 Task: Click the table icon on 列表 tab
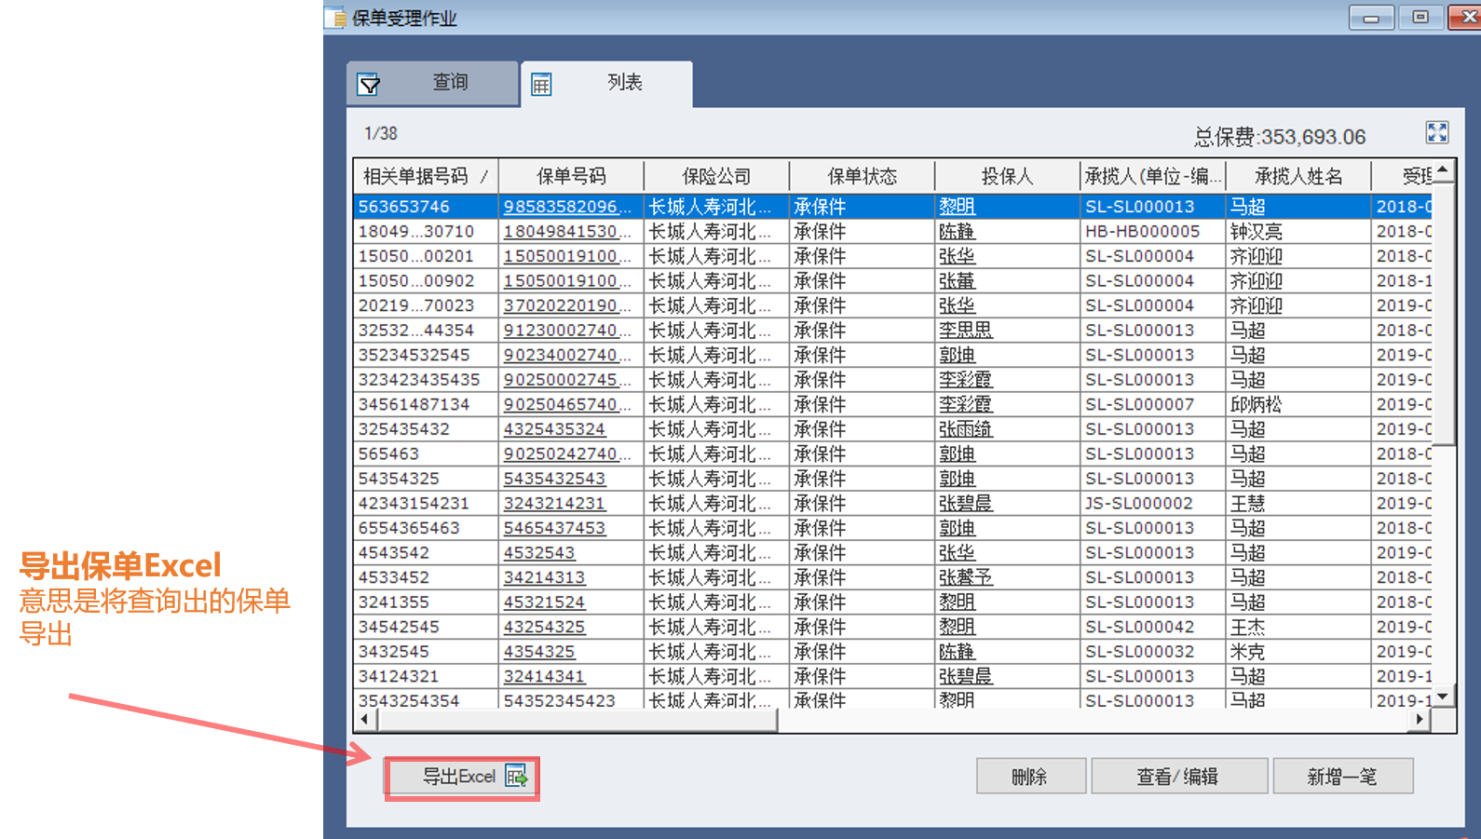click(x=541, y=85)
